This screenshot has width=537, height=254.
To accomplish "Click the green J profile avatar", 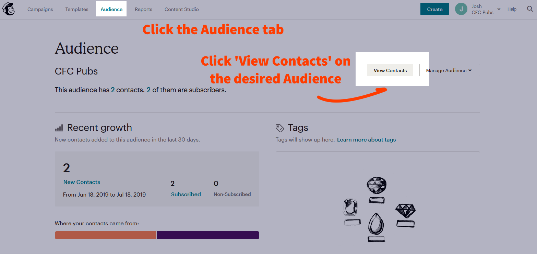I will (x=461, y=9).
